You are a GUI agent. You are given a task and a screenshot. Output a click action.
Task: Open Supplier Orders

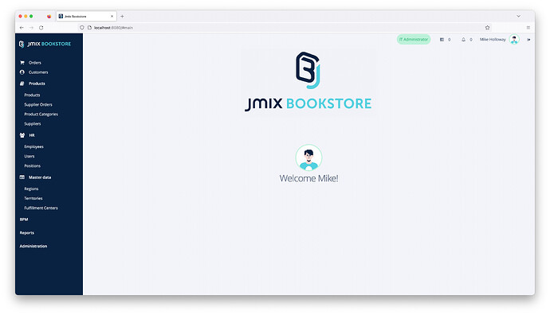coord(38,105)
